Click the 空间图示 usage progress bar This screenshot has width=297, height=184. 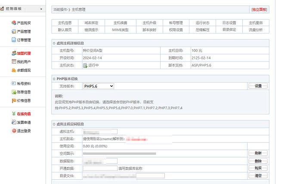119,153
